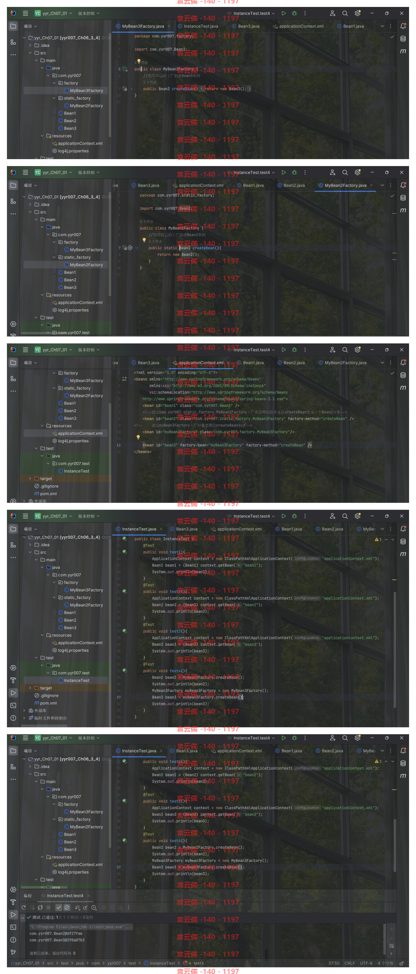The height and width of the screenshot is (974, 416).
Task: Click the run gutter icon beside test() on line 15
Action: pyautogui.click(x=125, y=552)
